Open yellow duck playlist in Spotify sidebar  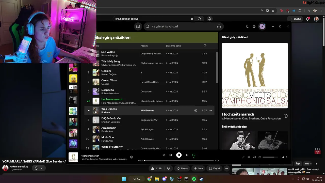tap(73, 79)
